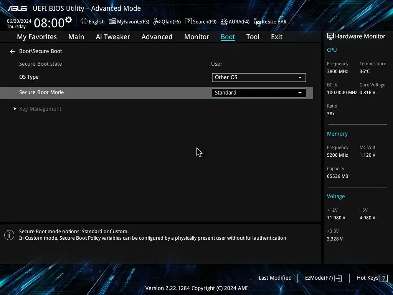The image size is (393, 295).
Task: Click the Memory section heading
Action: [x=337, y=134]
